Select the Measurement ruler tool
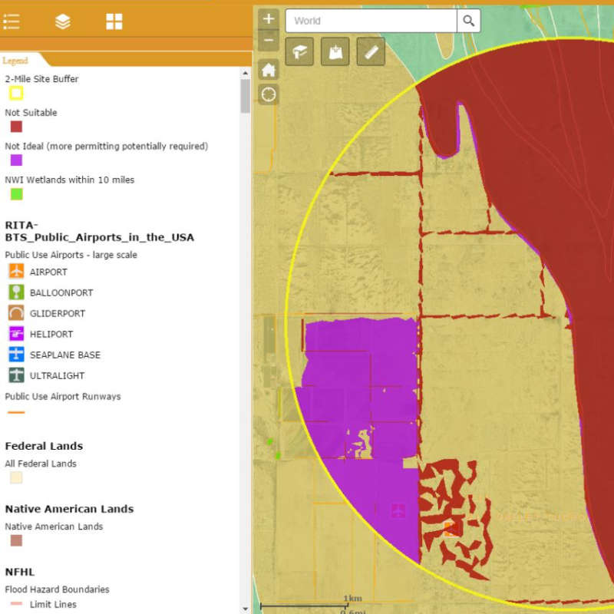The height and width of the screenshot is (614, 614). coord(369,51)
